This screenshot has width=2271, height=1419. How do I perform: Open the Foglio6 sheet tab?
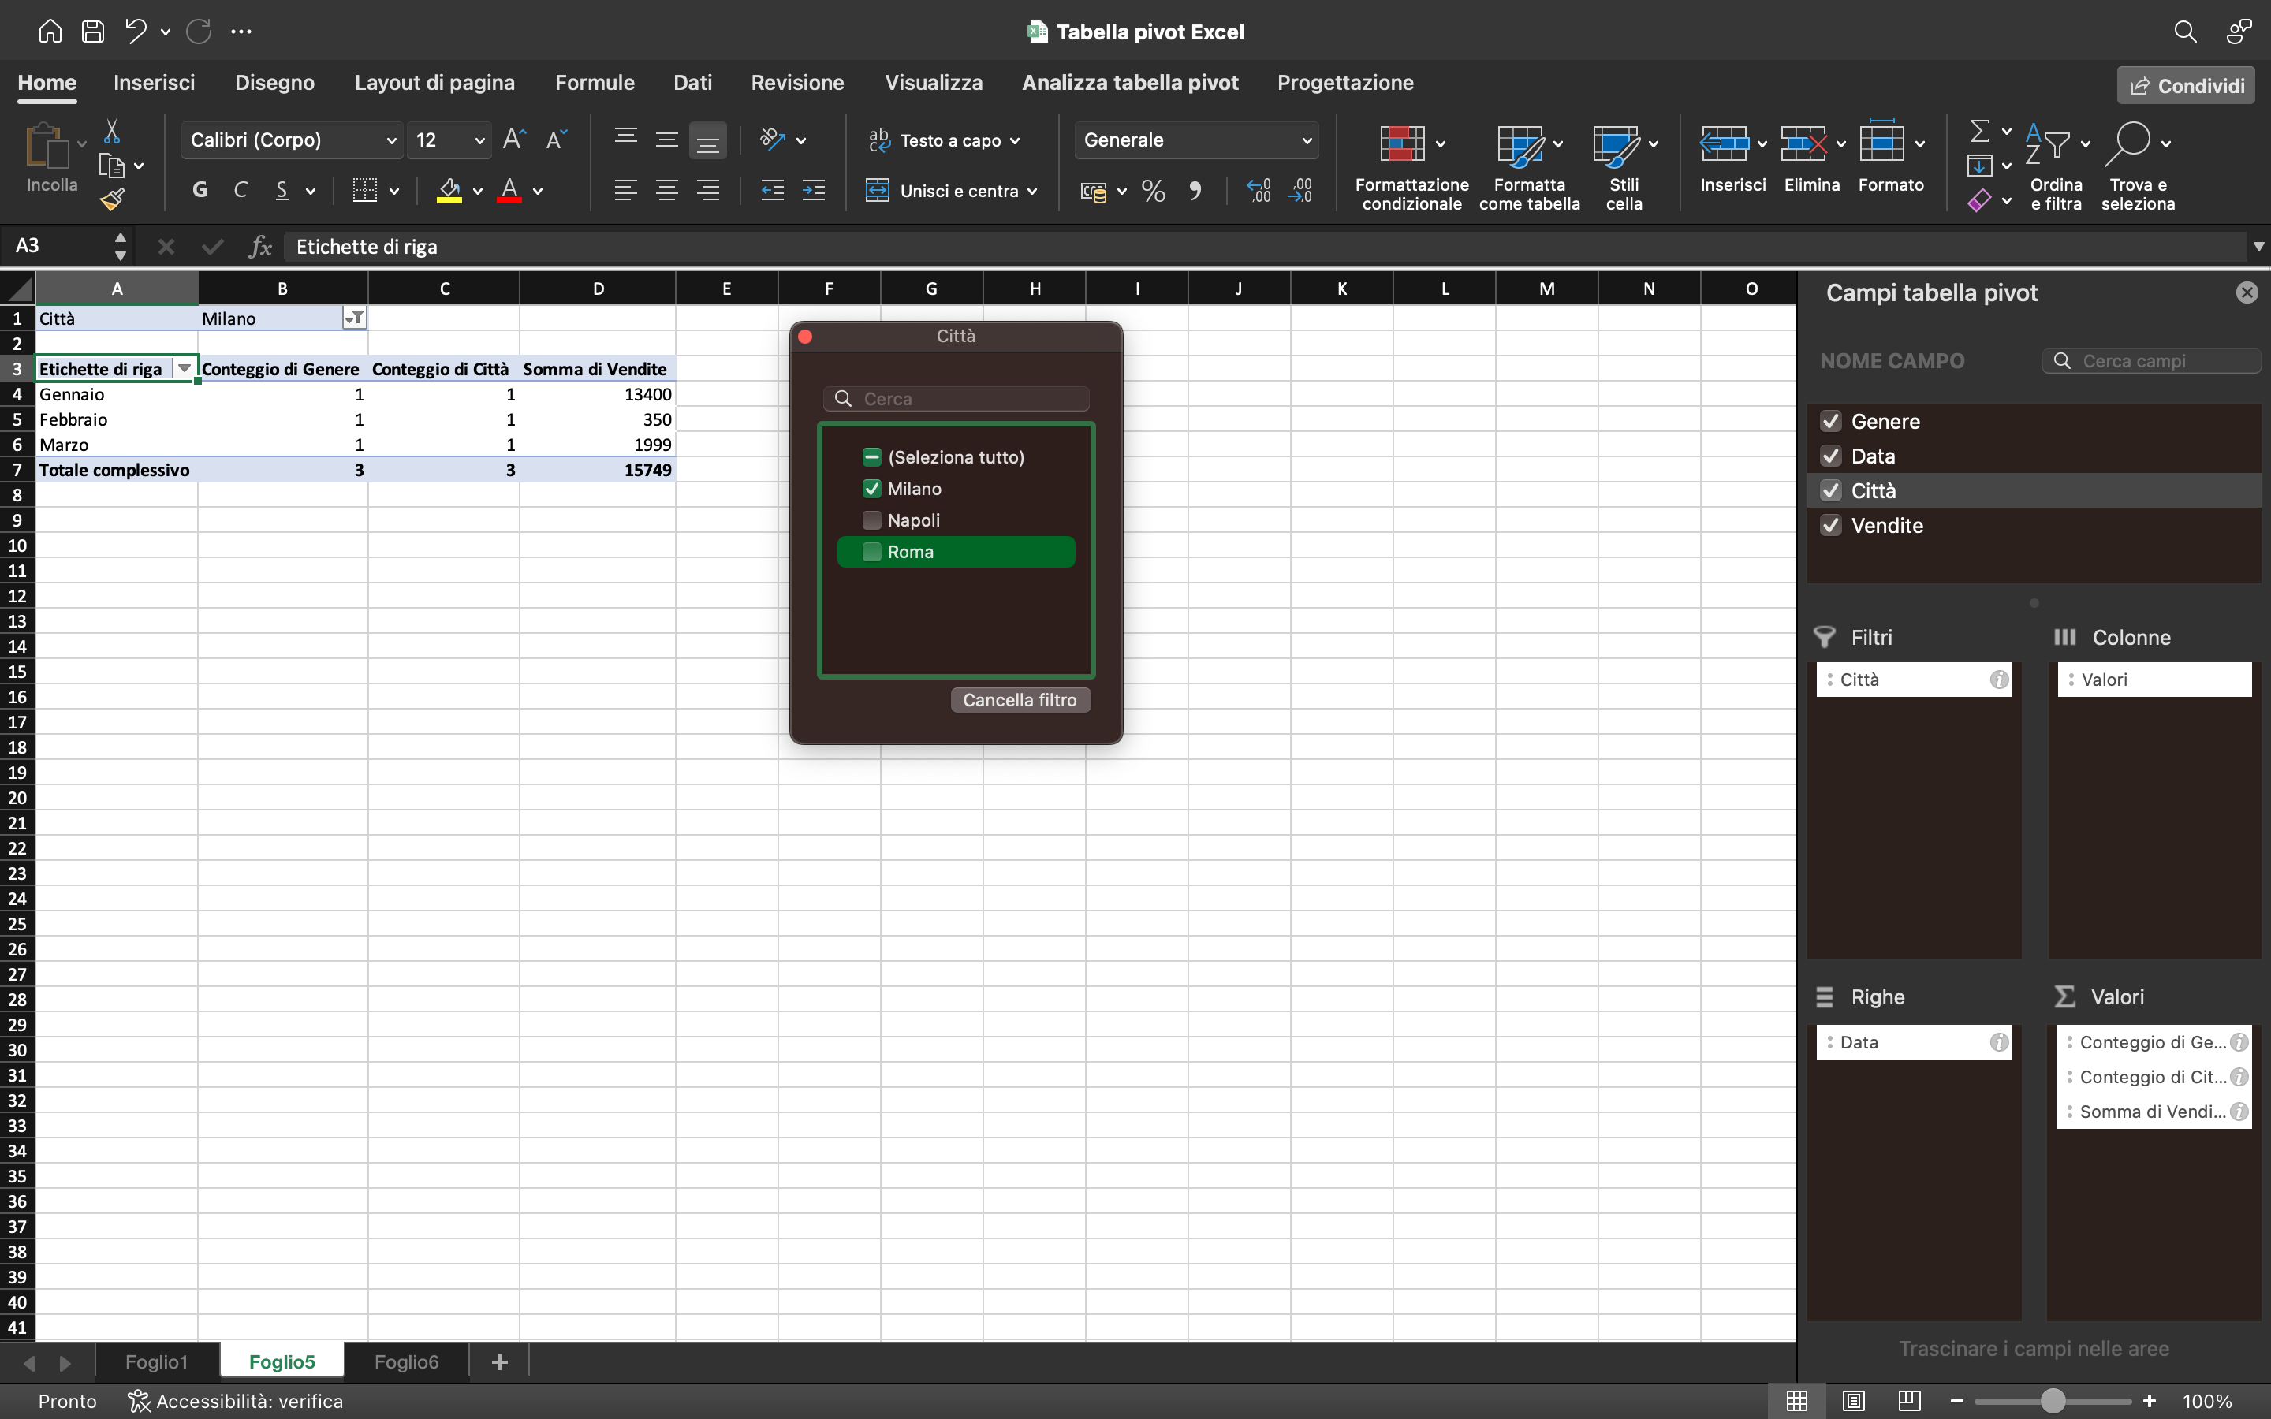[x=405, y=1361]
